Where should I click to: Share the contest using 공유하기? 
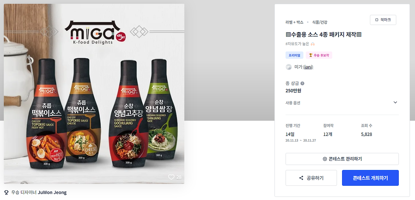point(311,178)
